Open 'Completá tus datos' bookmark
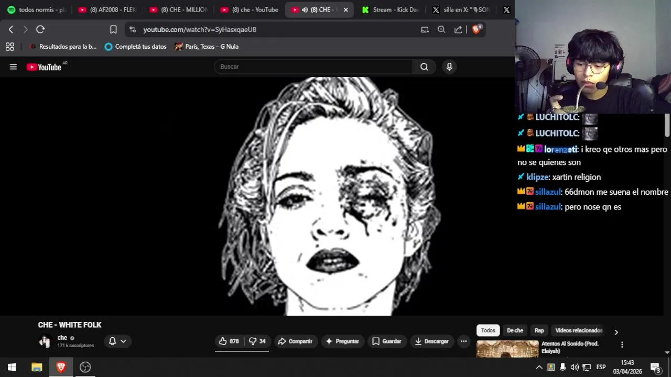Screen dimensions: 671x377 (x=135, y=47)
